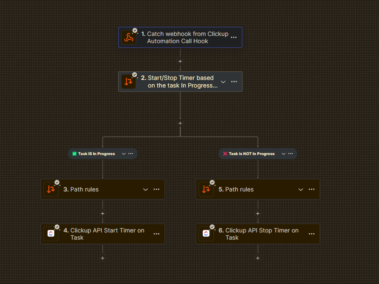Screen dimensions: 379x284
Task: Select the 5. Path rules step
Action: pos(258,189)
